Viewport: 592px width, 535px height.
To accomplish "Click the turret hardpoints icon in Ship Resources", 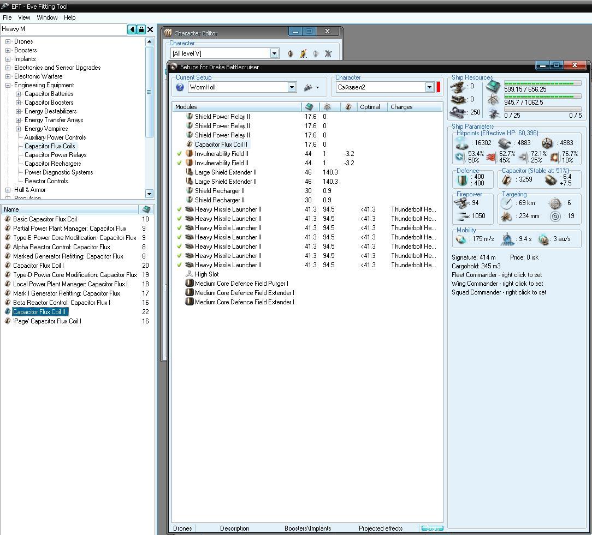I will click(458, 86).
